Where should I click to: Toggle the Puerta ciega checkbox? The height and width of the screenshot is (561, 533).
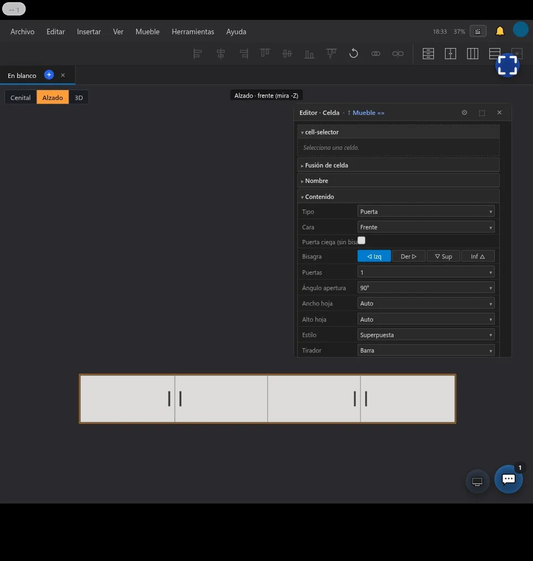click(x=361, y=240)
